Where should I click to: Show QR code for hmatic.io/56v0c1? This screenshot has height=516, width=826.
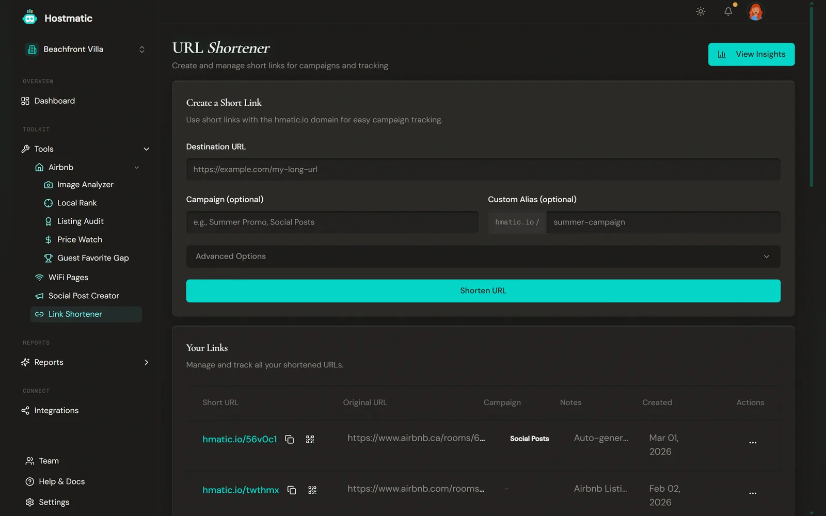pos(310,439)
